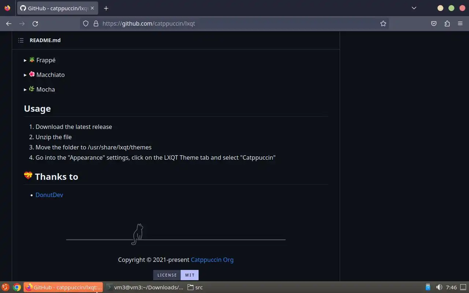This screenshot has height=293, width=469.
Task: Expand the Mocha section
Action: click(x=39, y=89)
